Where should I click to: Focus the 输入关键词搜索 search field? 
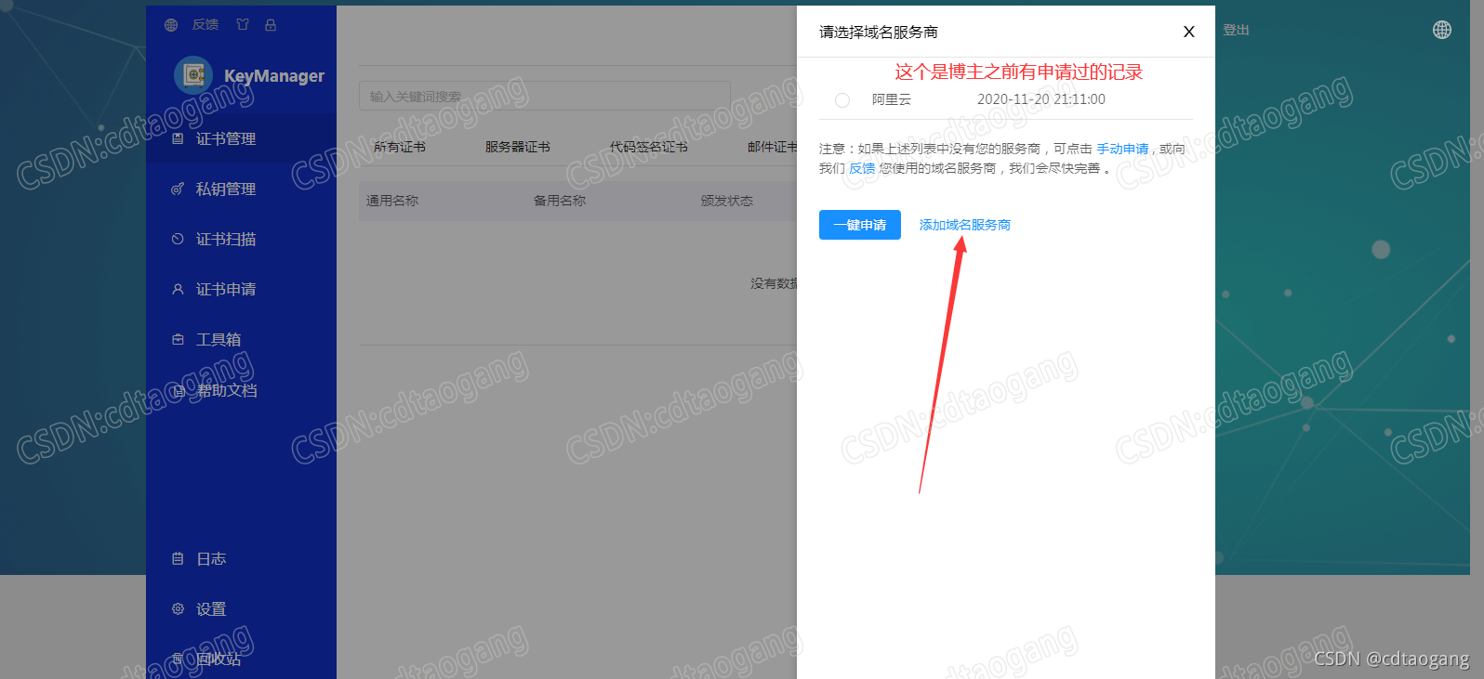545,96
